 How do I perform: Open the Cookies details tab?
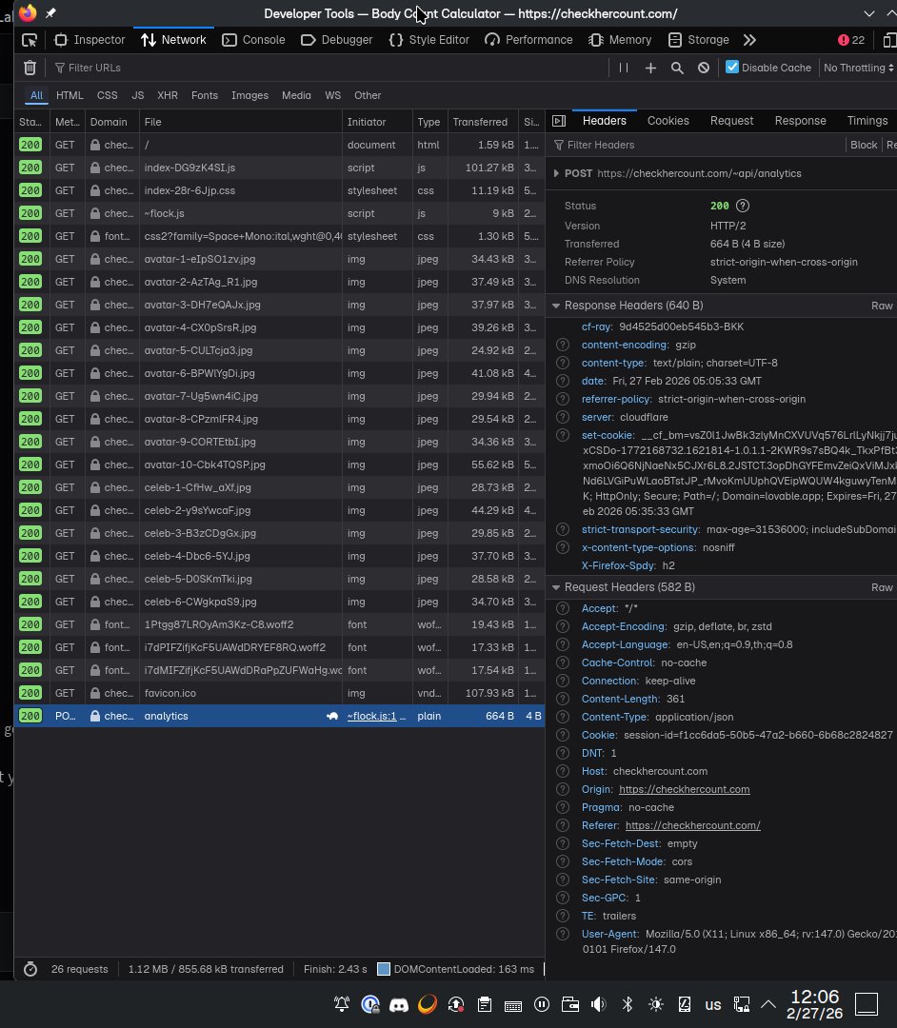(668, 121)
